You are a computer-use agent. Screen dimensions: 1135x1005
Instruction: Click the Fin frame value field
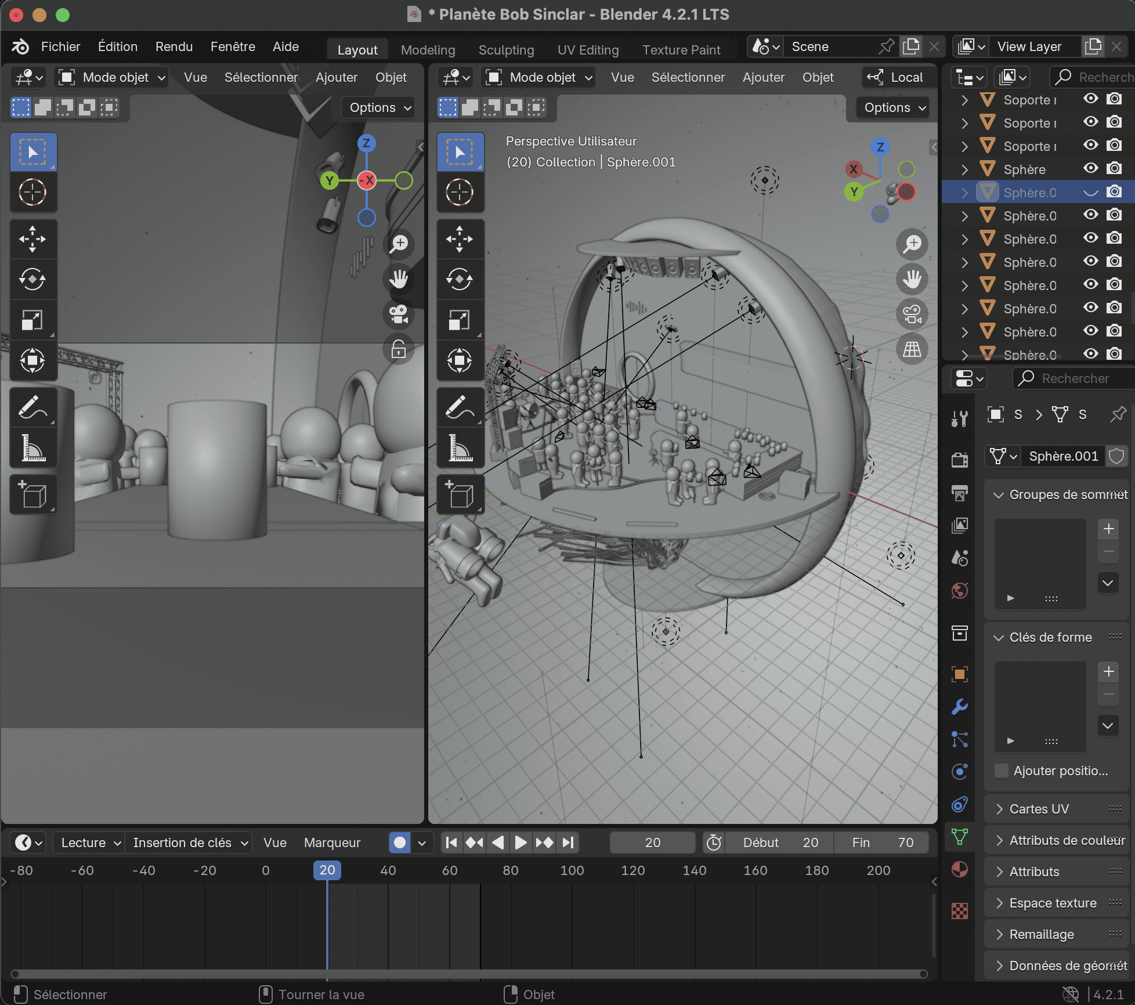click(x=882, y=843)
